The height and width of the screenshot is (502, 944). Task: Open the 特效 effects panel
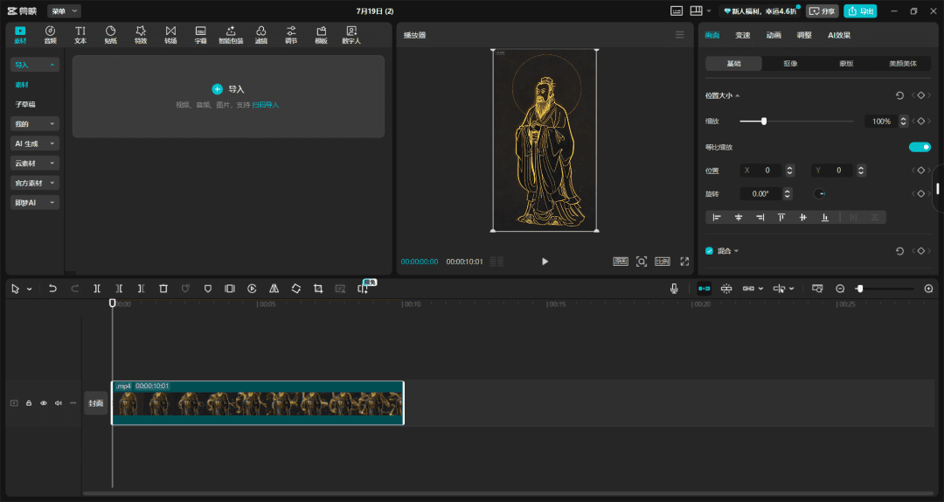coord(140,35)
